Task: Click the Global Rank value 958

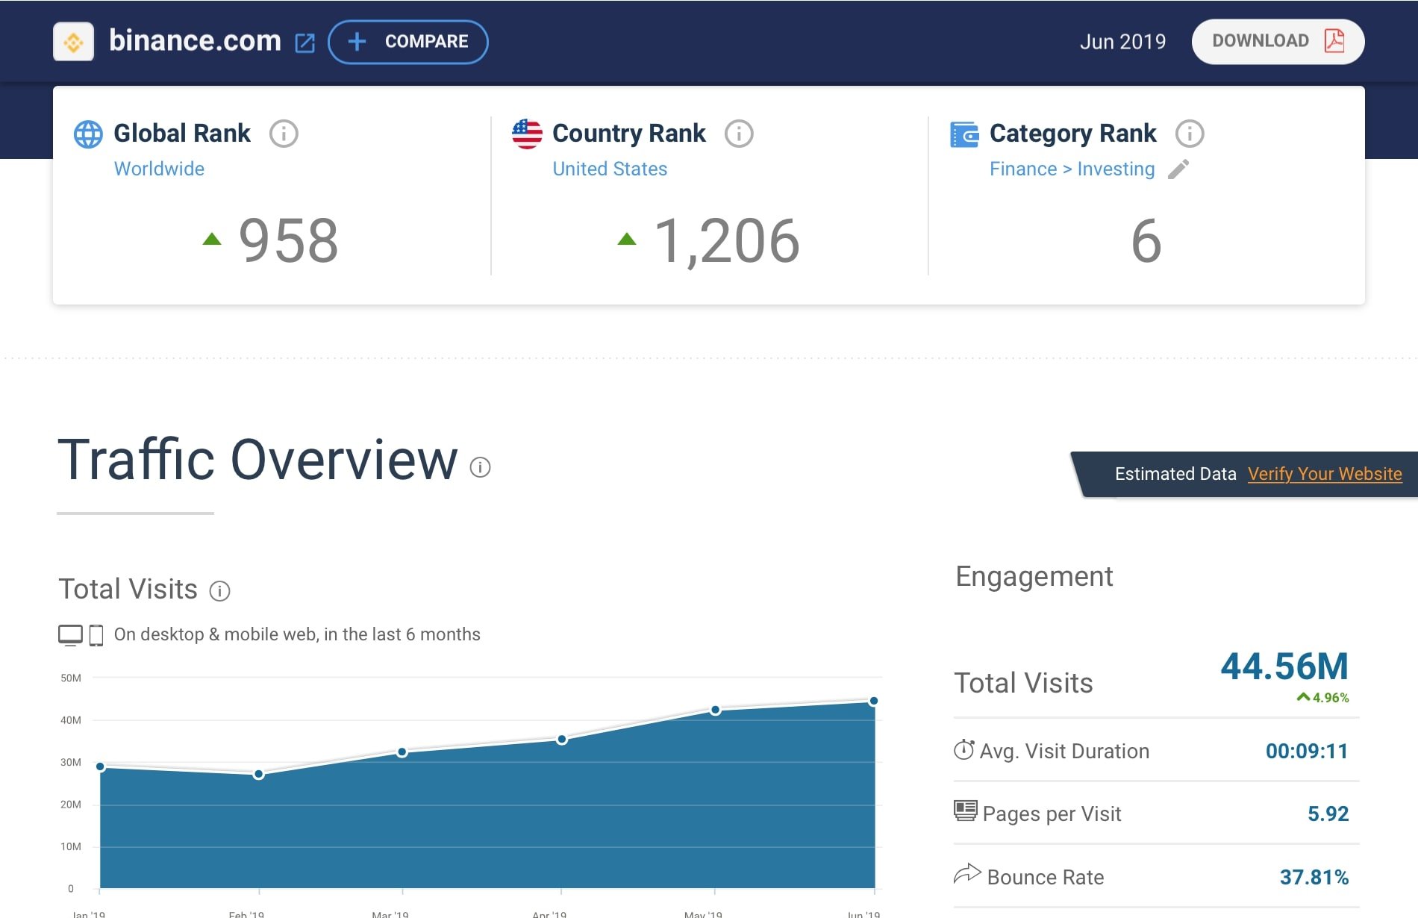Action: click(288, 240)
